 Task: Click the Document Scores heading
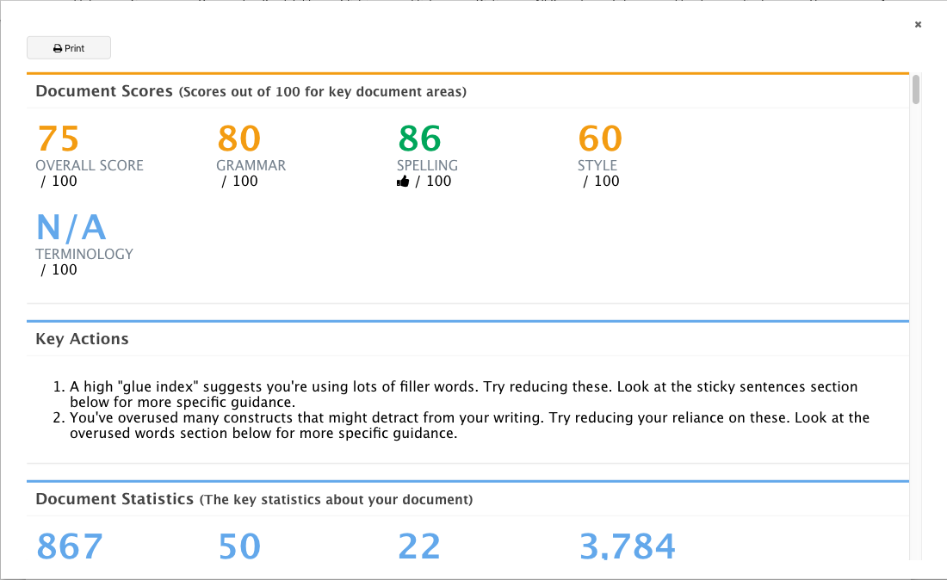tap(104, 91)
